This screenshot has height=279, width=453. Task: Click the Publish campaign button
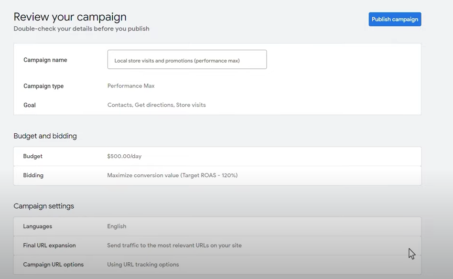[395, 20]
